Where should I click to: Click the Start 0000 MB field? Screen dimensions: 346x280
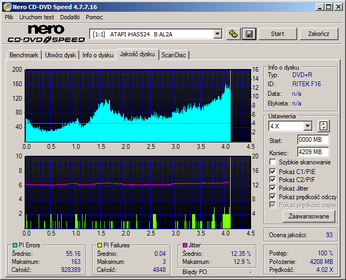313,140
